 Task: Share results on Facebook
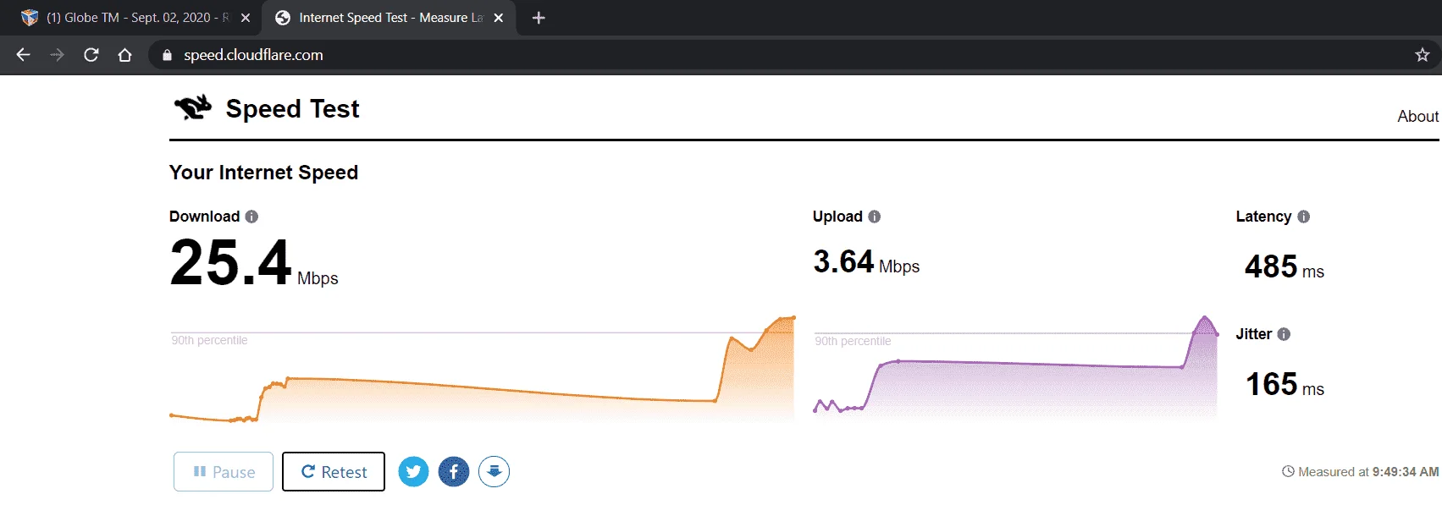(454, 471)
